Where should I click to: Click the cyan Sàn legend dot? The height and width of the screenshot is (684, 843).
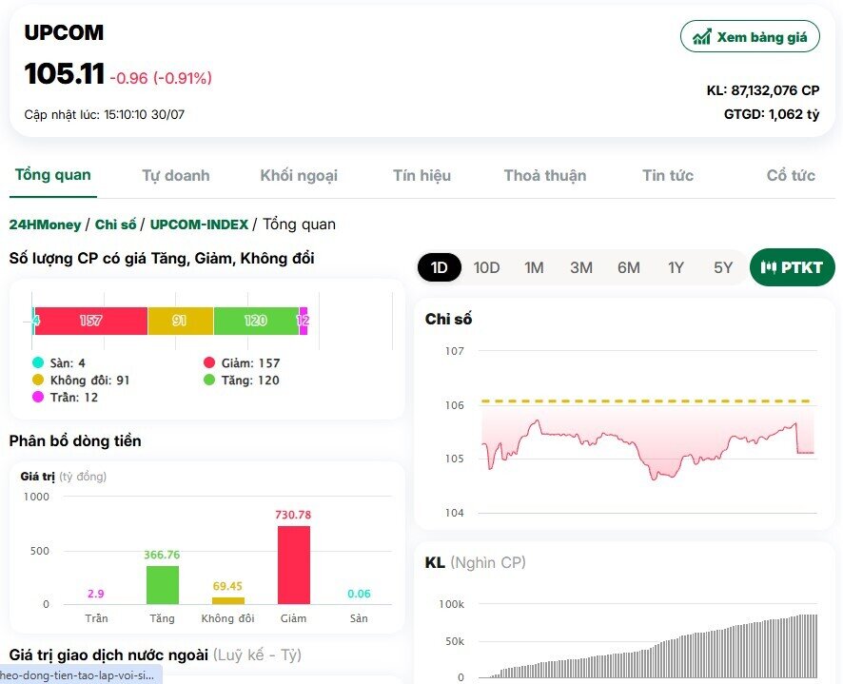pos(38,362)
